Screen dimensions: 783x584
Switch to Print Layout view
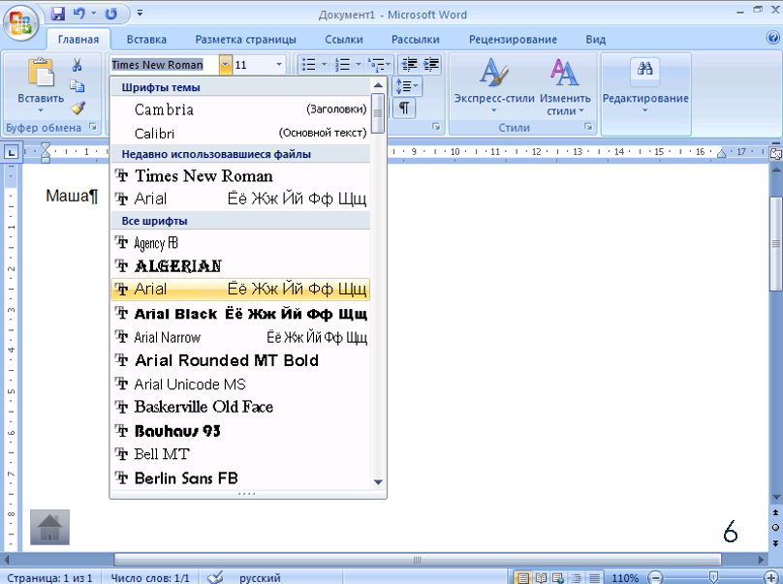point(523,578)
